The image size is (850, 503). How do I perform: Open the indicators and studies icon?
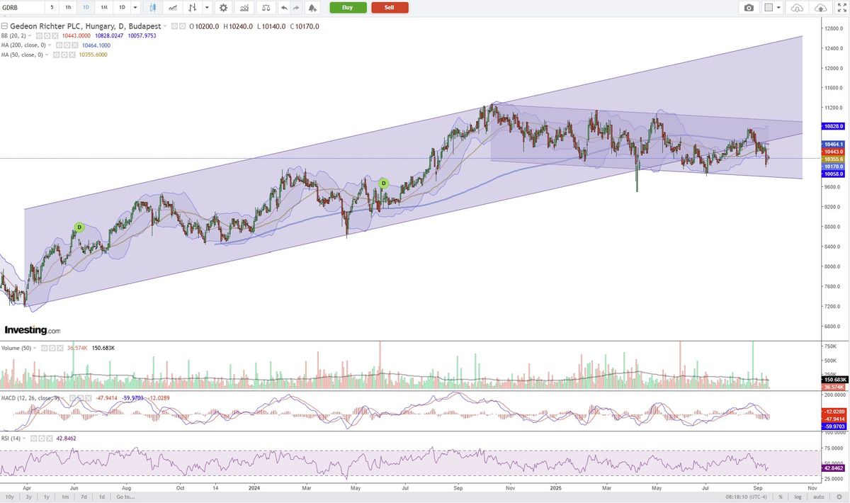tap(244, 7)
